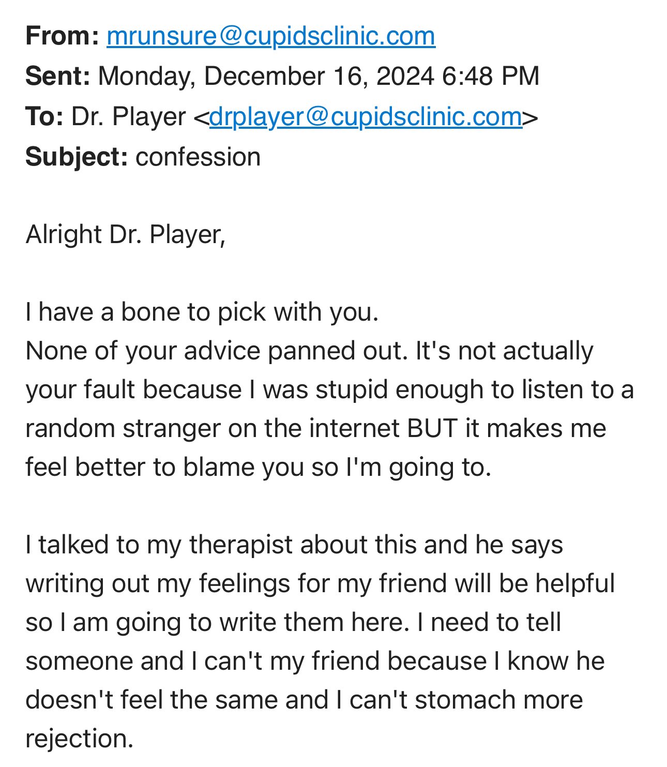Click the line starting 'None of your advice'

point(309,351)
